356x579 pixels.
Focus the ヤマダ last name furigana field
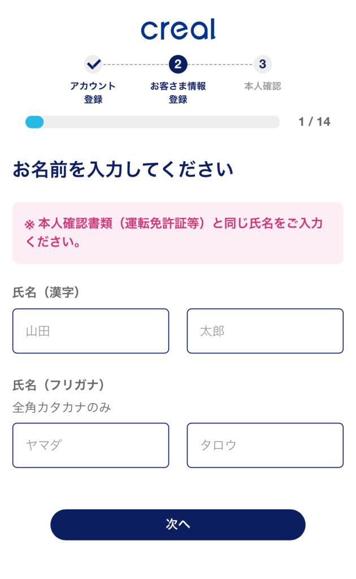click(x=90, y=445)
